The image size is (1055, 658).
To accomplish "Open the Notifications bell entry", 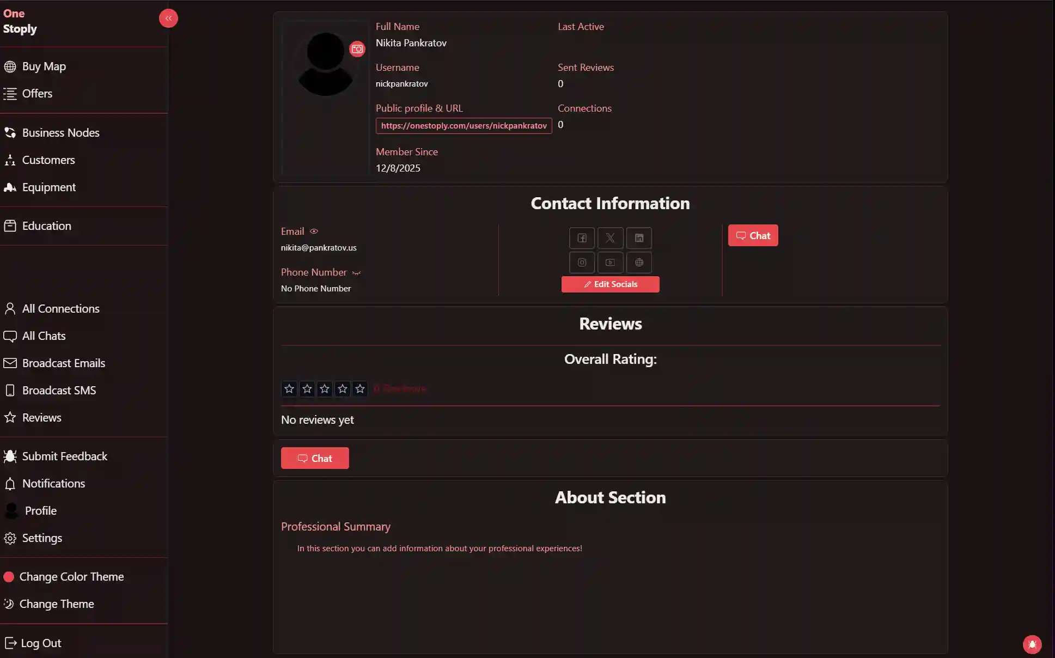I will click(53, 483).
